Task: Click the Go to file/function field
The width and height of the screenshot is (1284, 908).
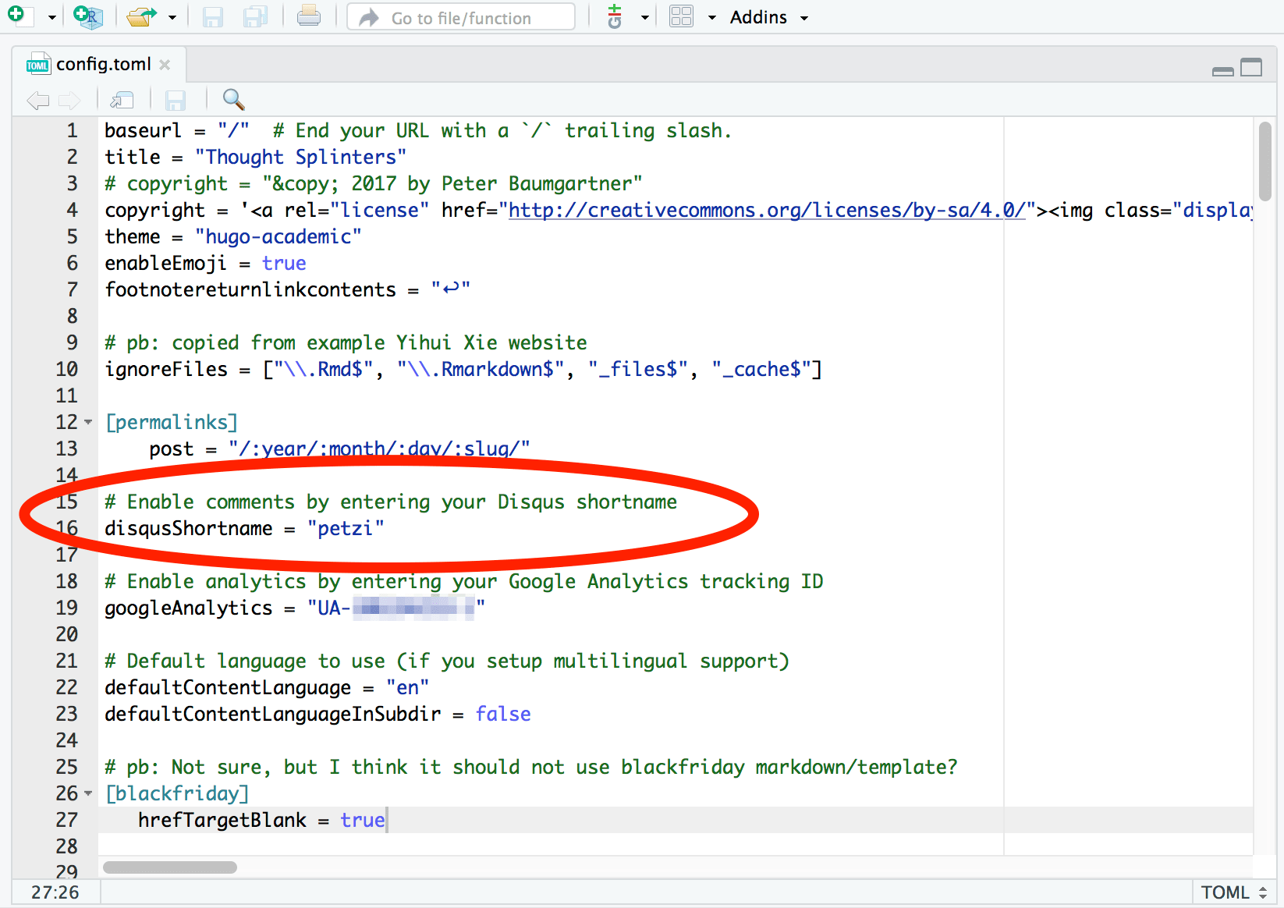Action: point(461,18)
